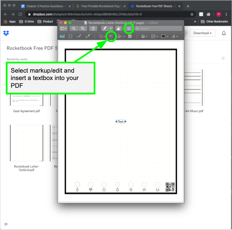Switch to Free Printable Rocketbook Pages tab
The image size is (232, 230).
[x=101, y=6]
